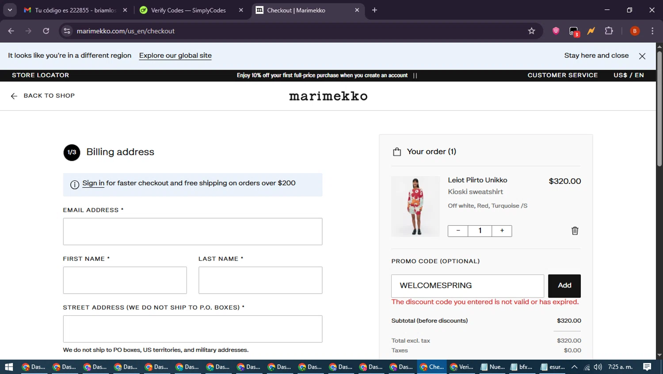Go Back to Shop
Viewport: 663px width, 374px height.
pos(42,96)
